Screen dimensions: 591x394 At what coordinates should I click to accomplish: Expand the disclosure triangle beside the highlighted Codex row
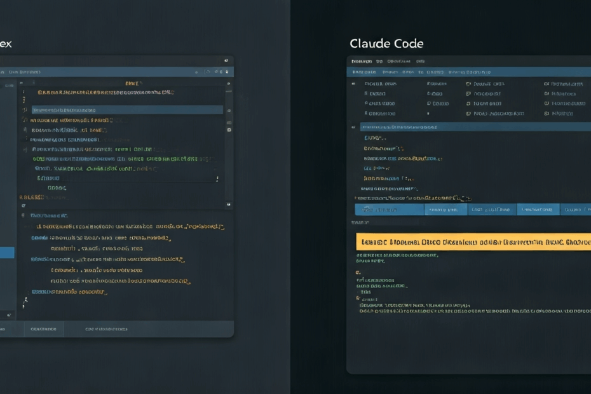pos(24,109)
